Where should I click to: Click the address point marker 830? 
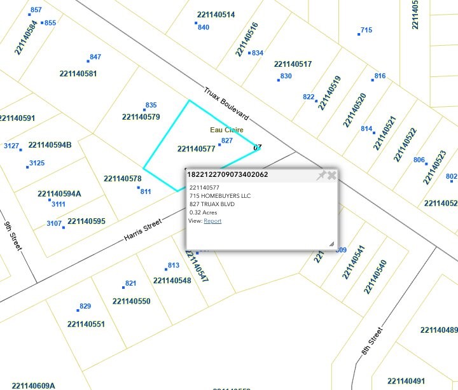[x=279, y=80]
